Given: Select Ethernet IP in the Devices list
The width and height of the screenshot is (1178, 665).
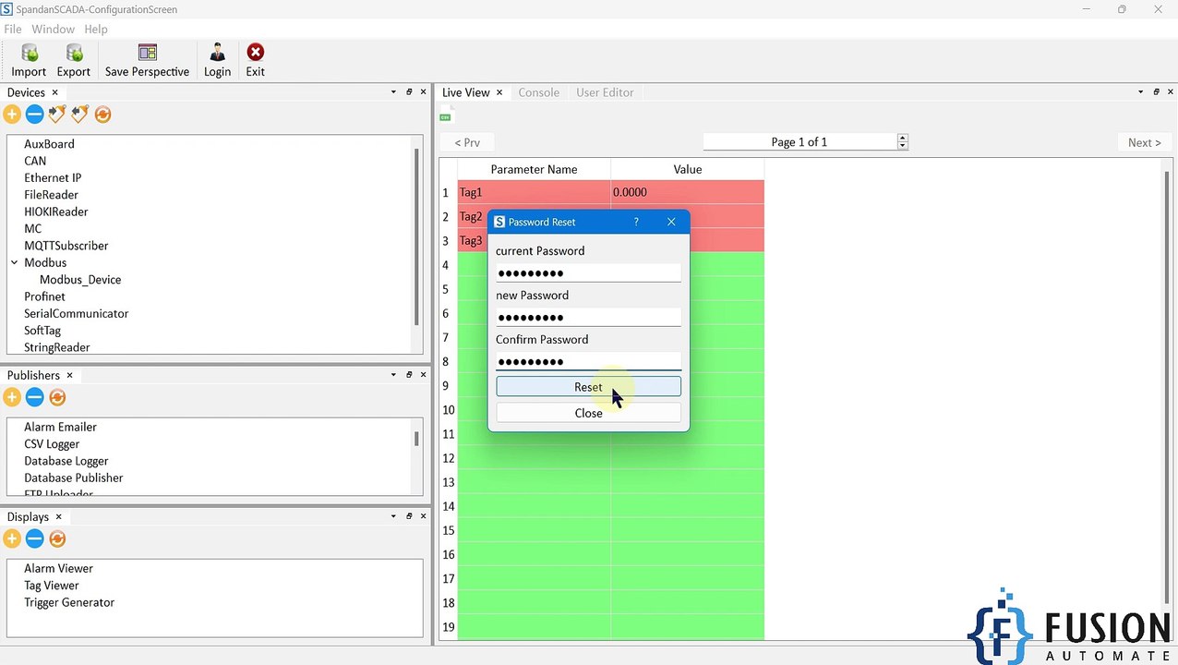Looking at the screenshot, I should click(53, 178).
